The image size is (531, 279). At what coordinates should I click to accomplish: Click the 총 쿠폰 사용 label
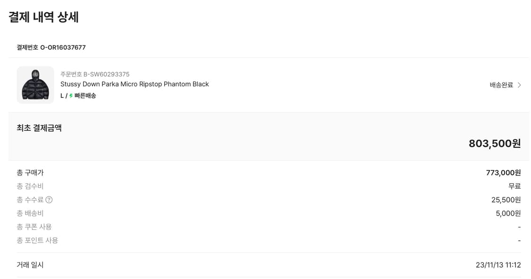[x=34, y=227]
